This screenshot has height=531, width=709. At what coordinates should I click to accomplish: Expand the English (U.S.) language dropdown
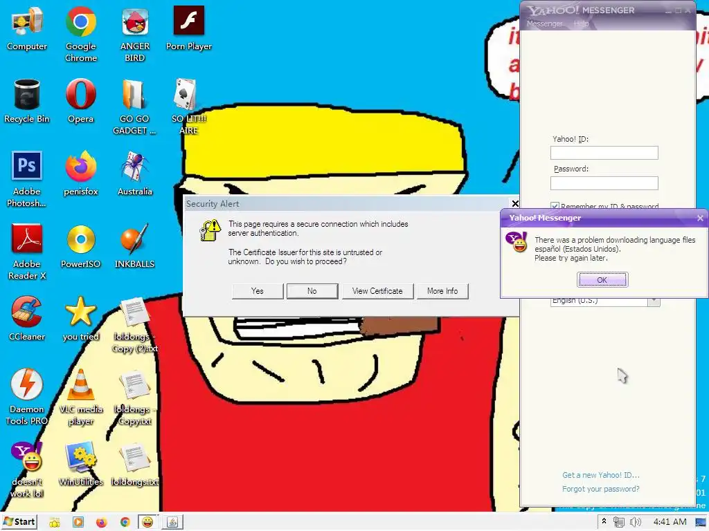point(654,301)
